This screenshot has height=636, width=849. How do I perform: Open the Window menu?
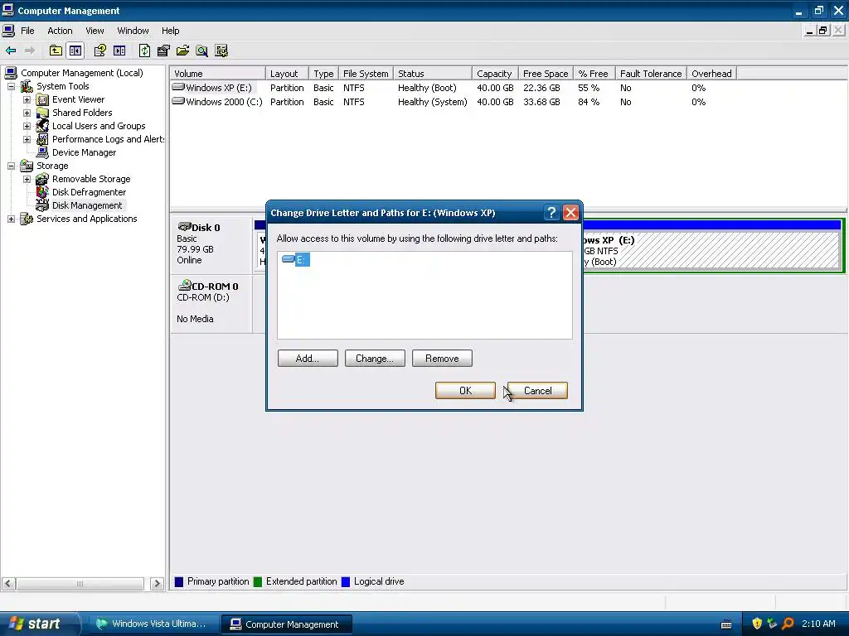pos(133,31)
